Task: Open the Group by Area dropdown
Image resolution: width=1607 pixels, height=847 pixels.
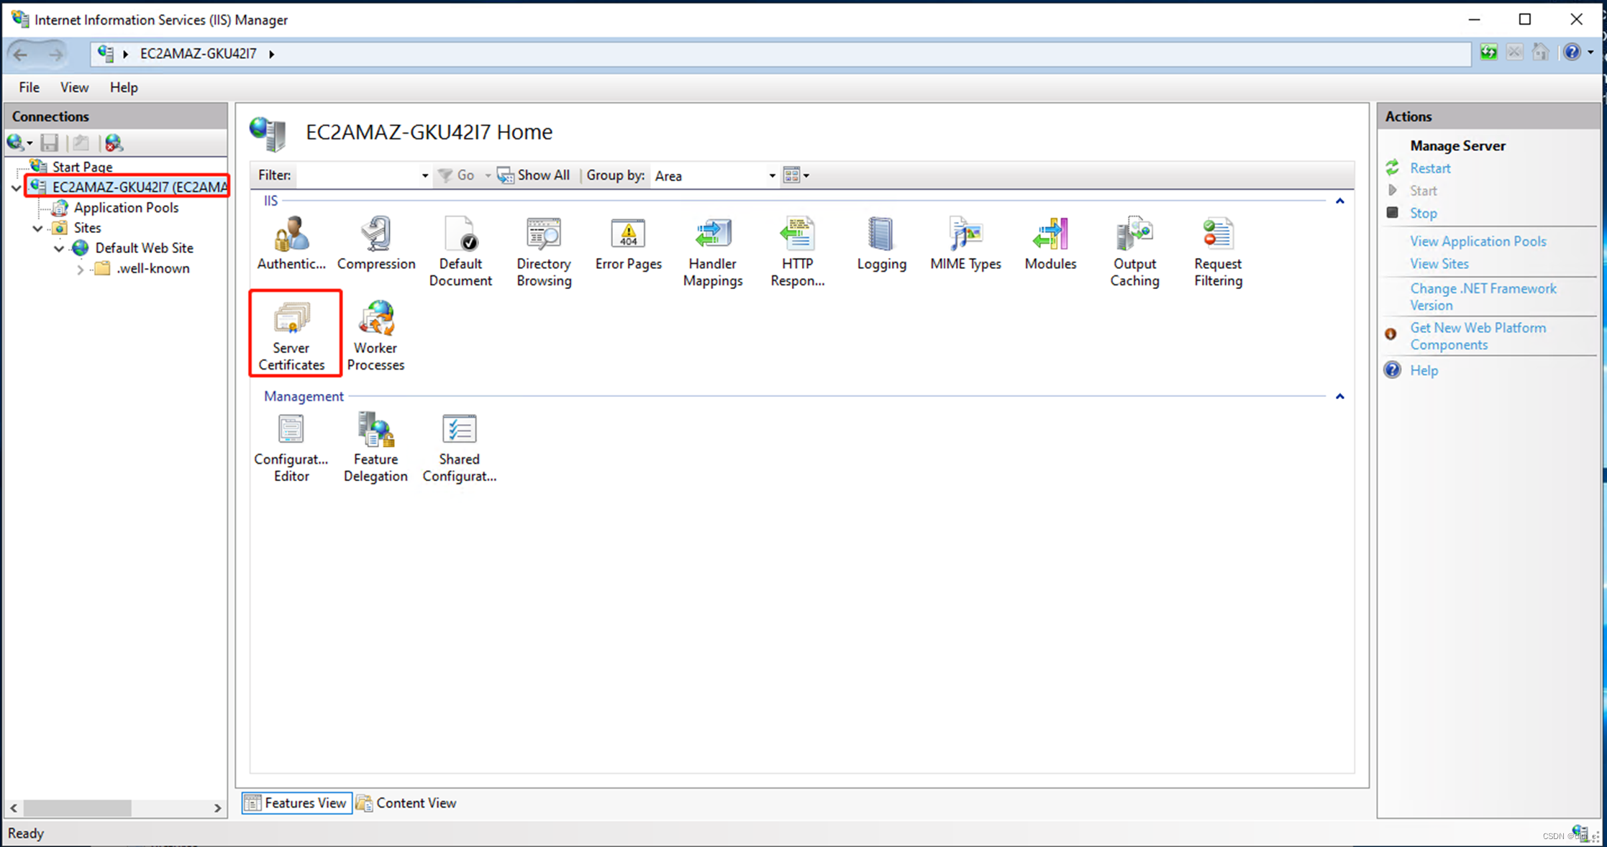Action: point(772,176)
